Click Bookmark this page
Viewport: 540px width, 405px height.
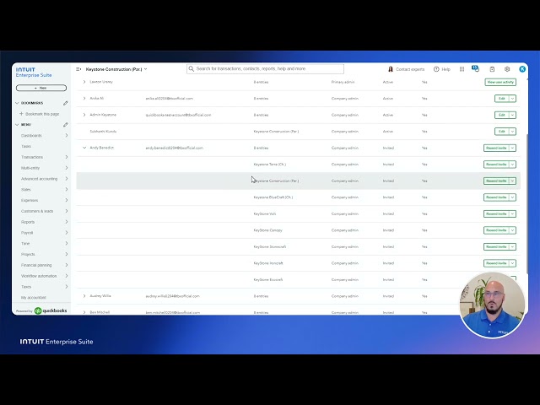click(40, 114)
